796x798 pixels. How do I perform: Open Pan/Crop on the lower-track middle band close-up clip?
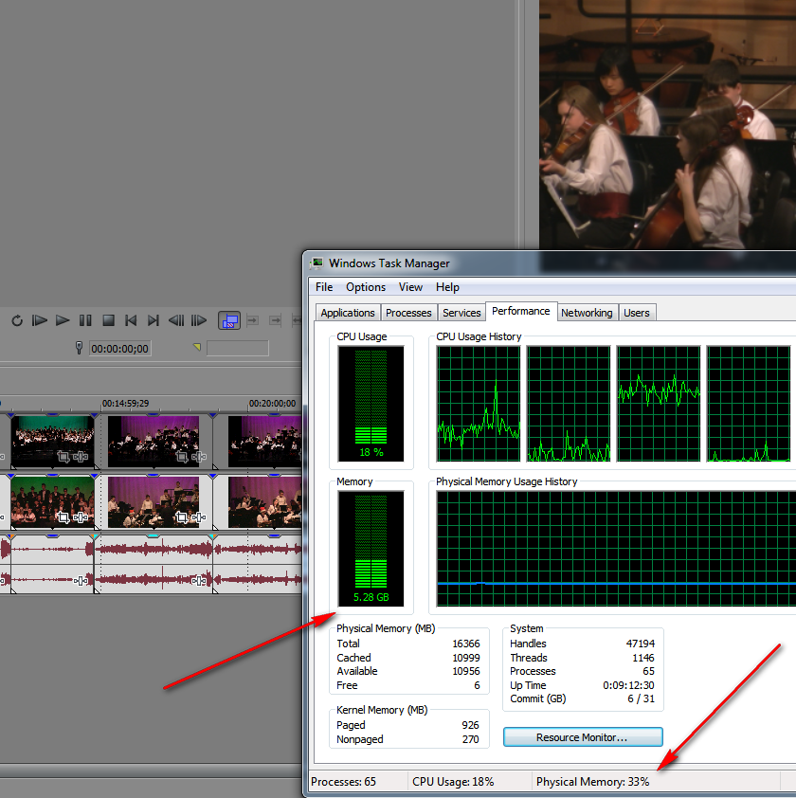tap(182, 517)
